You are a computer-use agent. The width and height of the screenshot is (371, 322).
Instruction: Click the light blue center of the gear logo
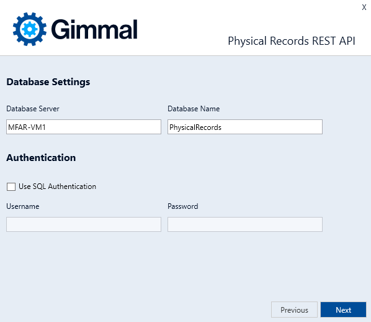pyautogui.click(x=30, y=29)
